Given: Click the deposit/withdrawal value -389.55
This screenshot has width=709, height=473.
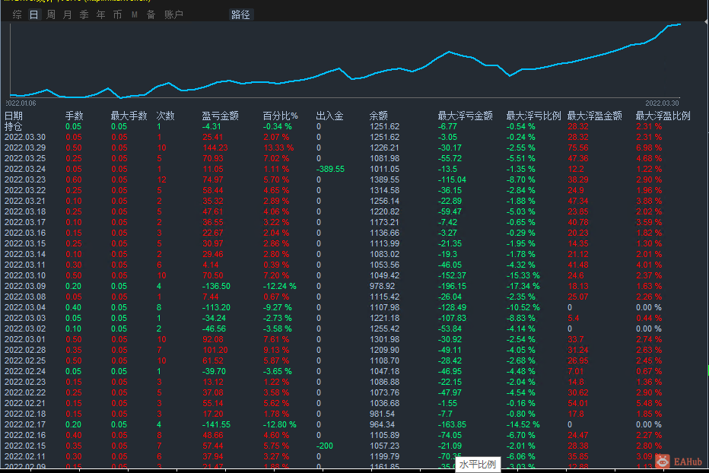Looking at the screenshot, I should (x=330, y=169).
